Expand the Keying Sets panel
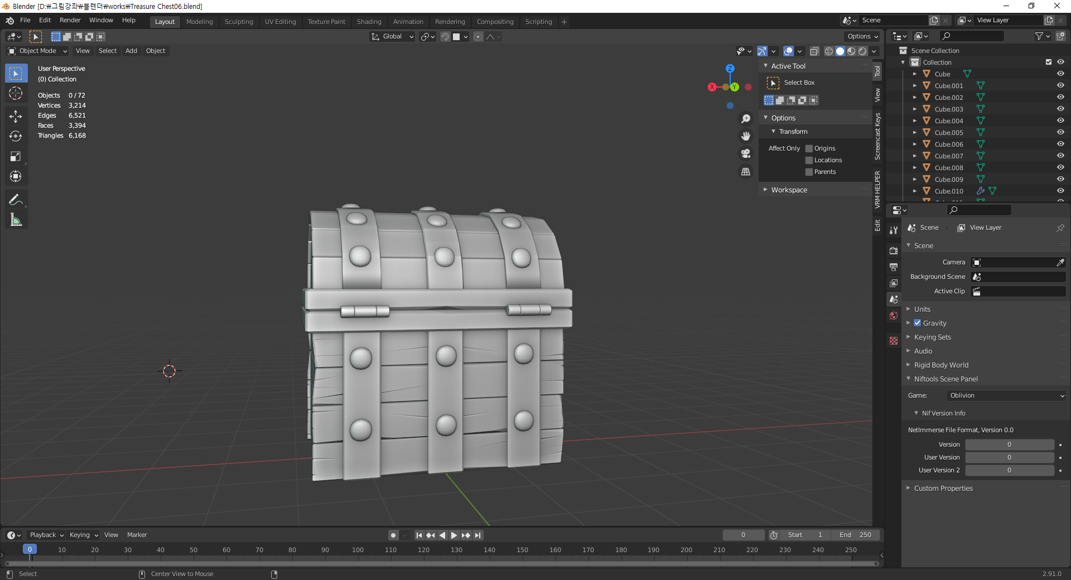The height and width of the screenshot is (580, 1071). pos(932,337)
